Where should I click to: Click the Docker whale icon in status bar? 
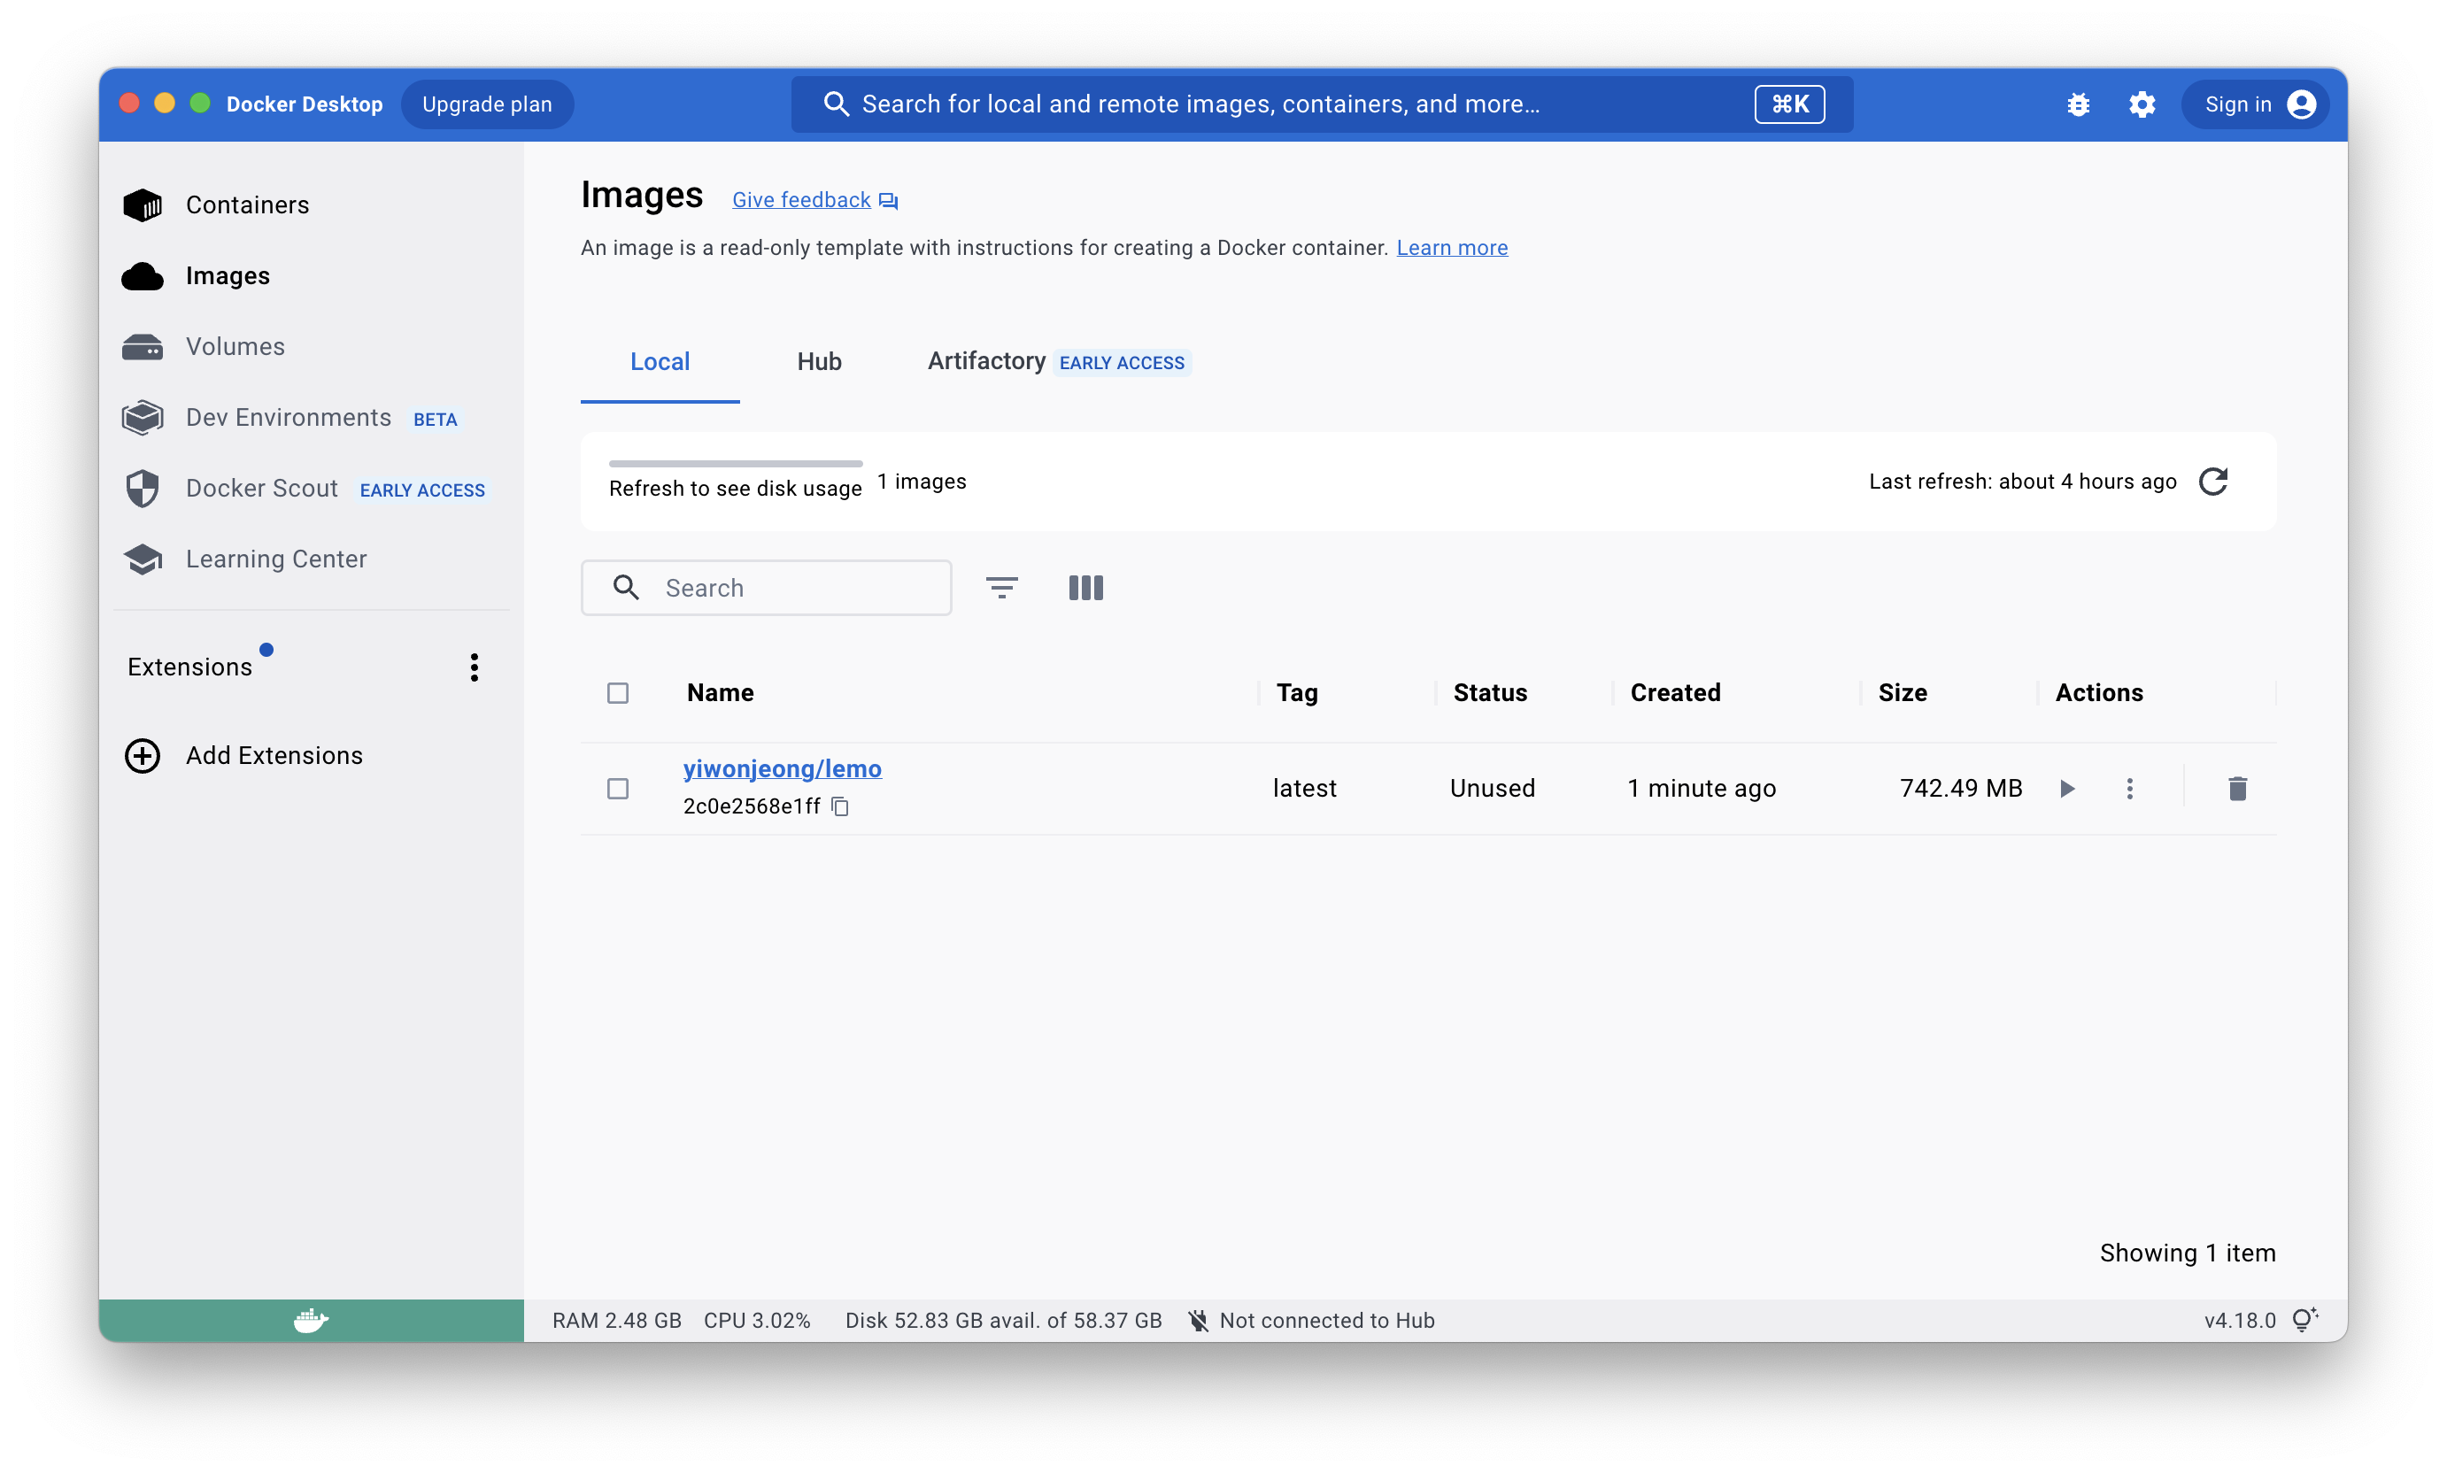pos(311,1320)
